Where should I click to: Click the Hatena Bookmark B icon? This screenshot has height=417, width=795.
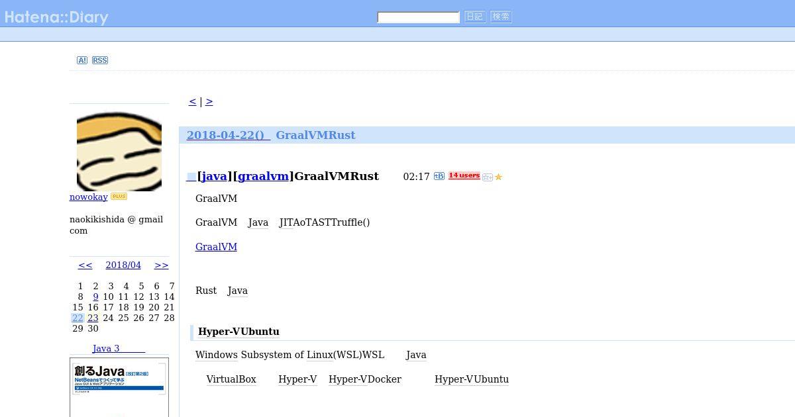(x=439, y=176)
